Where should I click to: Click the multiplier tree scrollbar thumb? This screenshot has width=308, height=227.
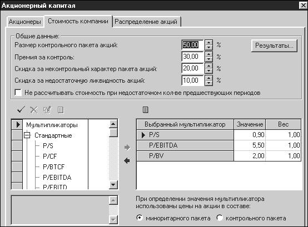[113, 133]
